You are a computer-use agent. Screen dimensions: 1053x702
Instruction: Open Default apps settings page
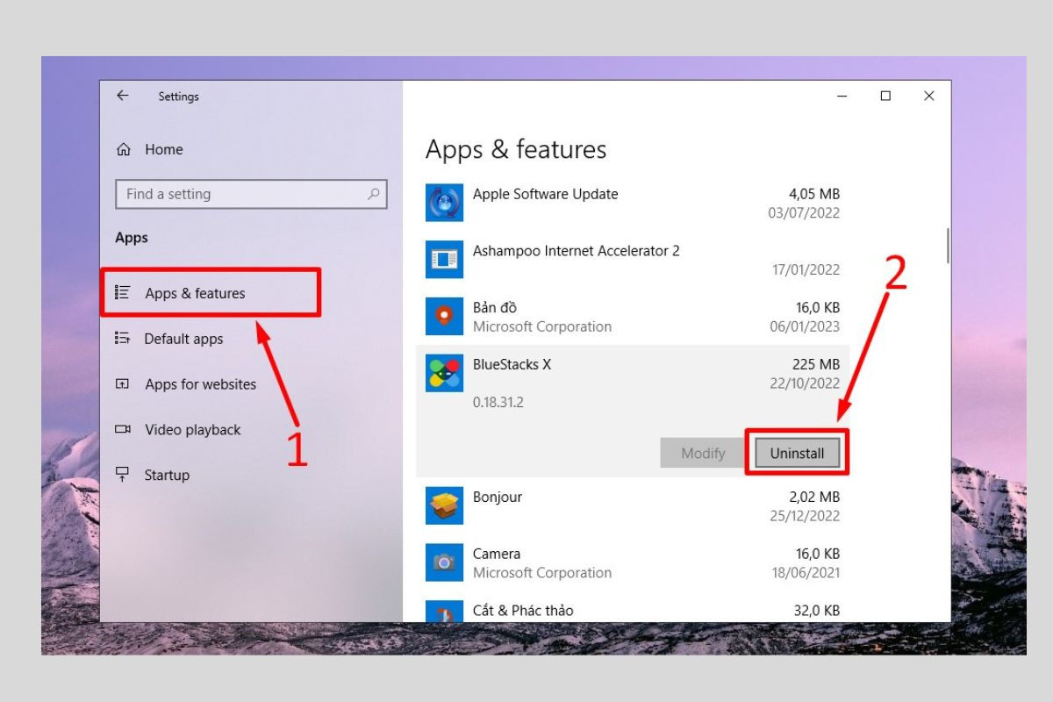coord(183,339)
